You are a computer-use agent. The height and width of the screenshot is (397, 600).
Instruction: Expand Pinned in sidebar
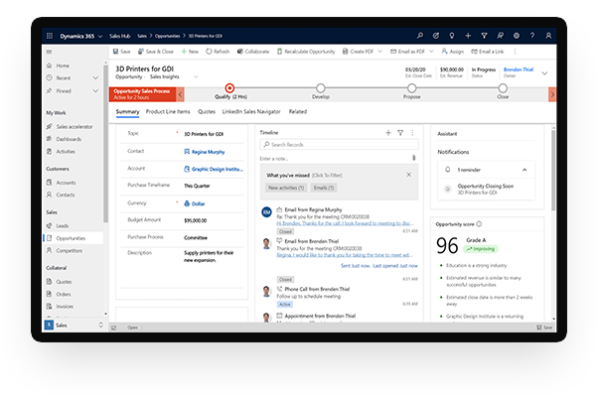click(95, 91)
